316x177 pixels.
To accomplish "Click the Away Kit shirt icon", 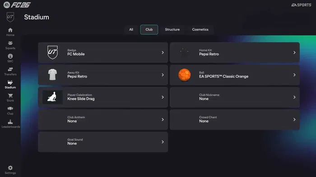I will 52,75.
